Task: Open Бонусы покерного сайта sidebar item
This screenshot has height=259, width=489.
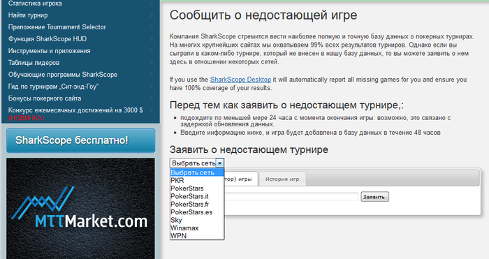Action: pos(45,98)
